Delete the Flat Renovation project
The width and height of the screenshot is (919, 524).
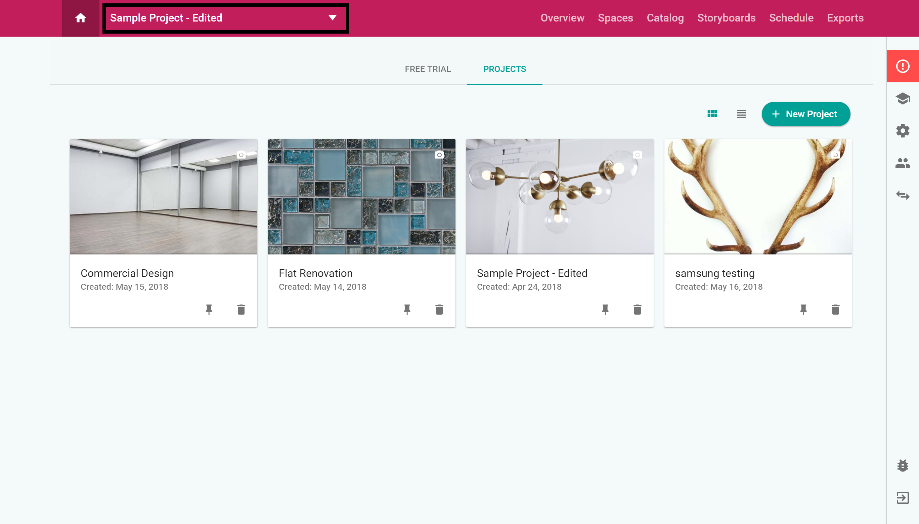tap(439, 310)
